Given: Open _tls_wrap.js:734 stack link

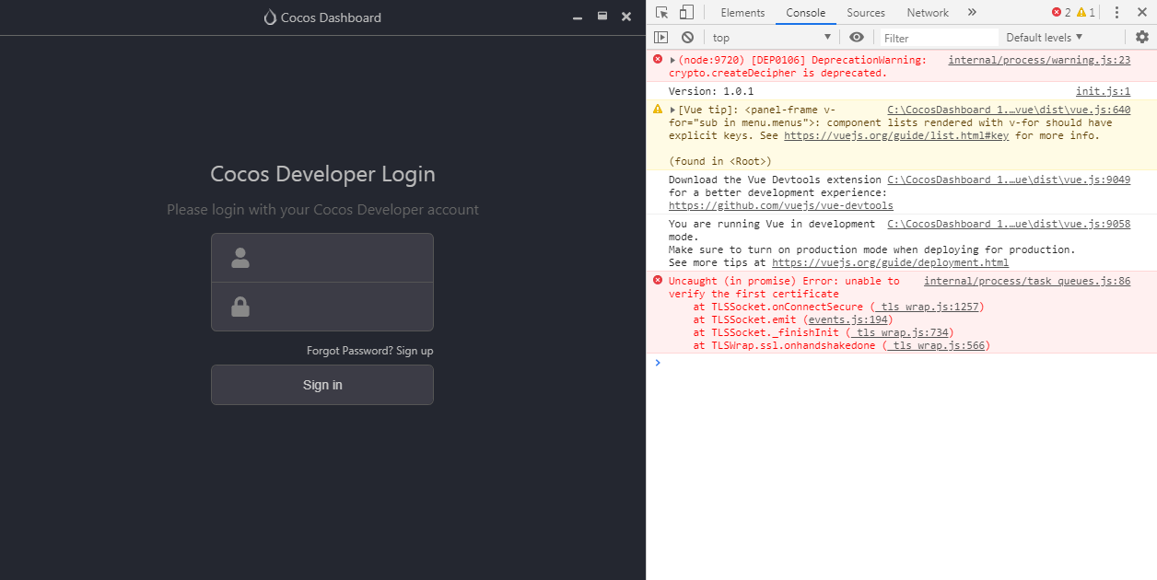Looking at the screenshot, I should coord(898,332).
